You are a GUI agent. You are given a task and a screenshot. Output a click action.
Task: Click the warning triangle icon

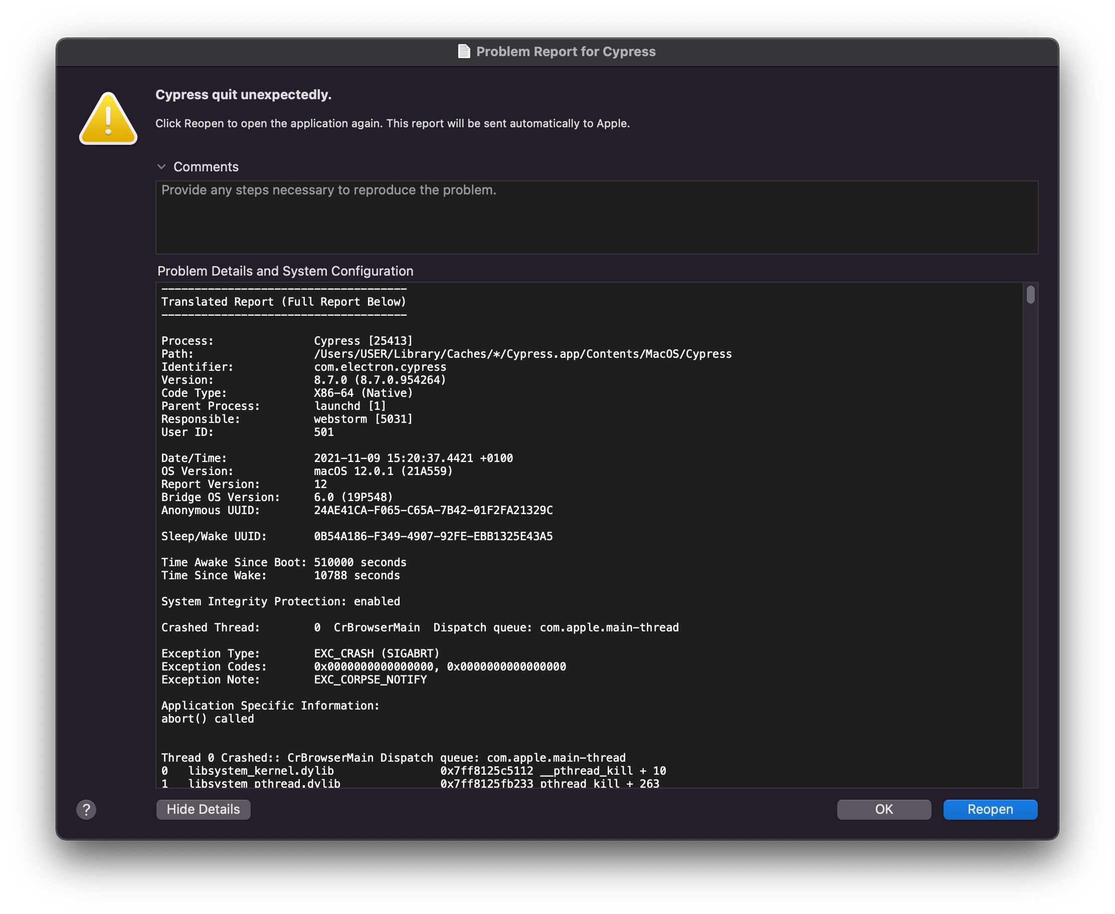tap(108, 117)
